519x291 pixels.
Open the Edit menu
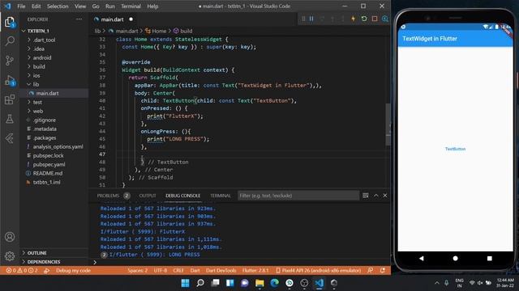pyautogui.click(x=36, y=6)
